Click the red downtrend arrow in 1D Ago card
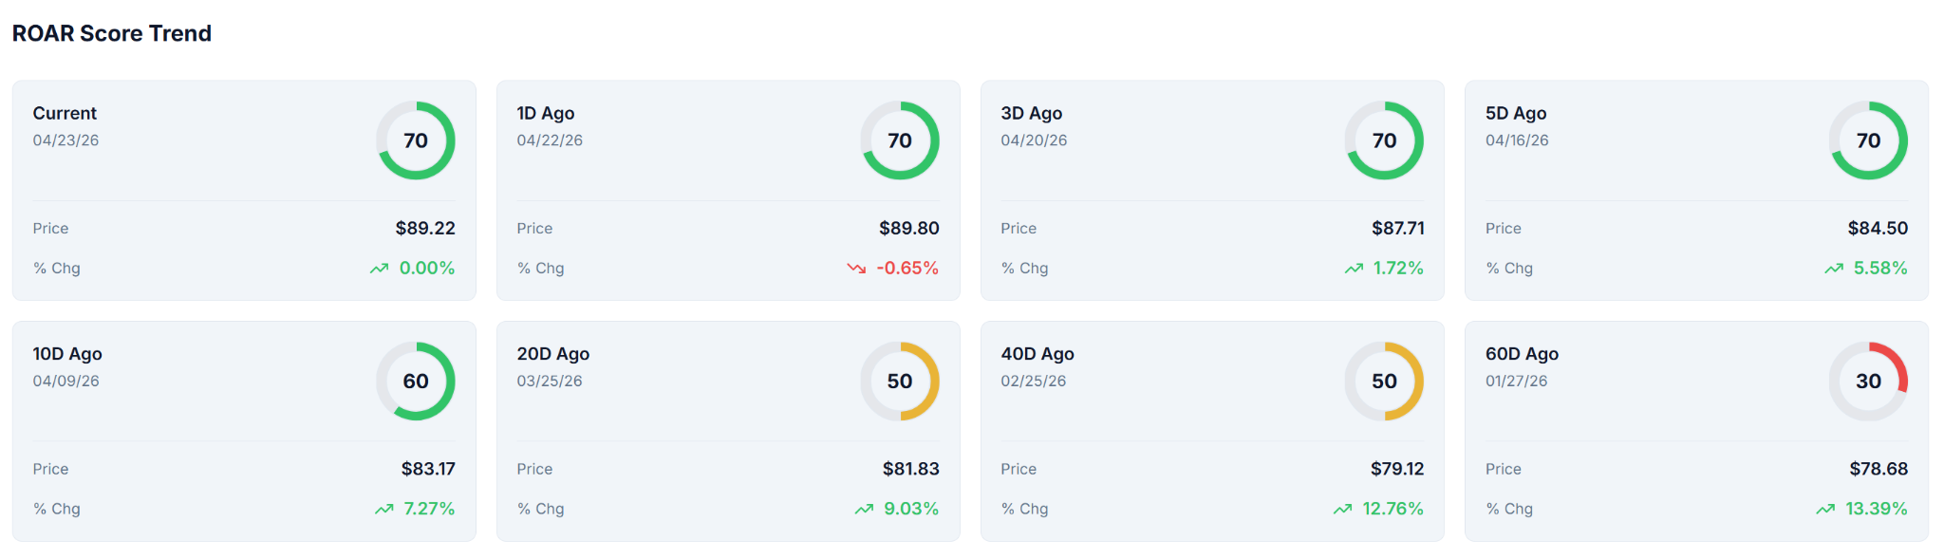This screenshot has width=1944, height=559. (x=856, y=269)
